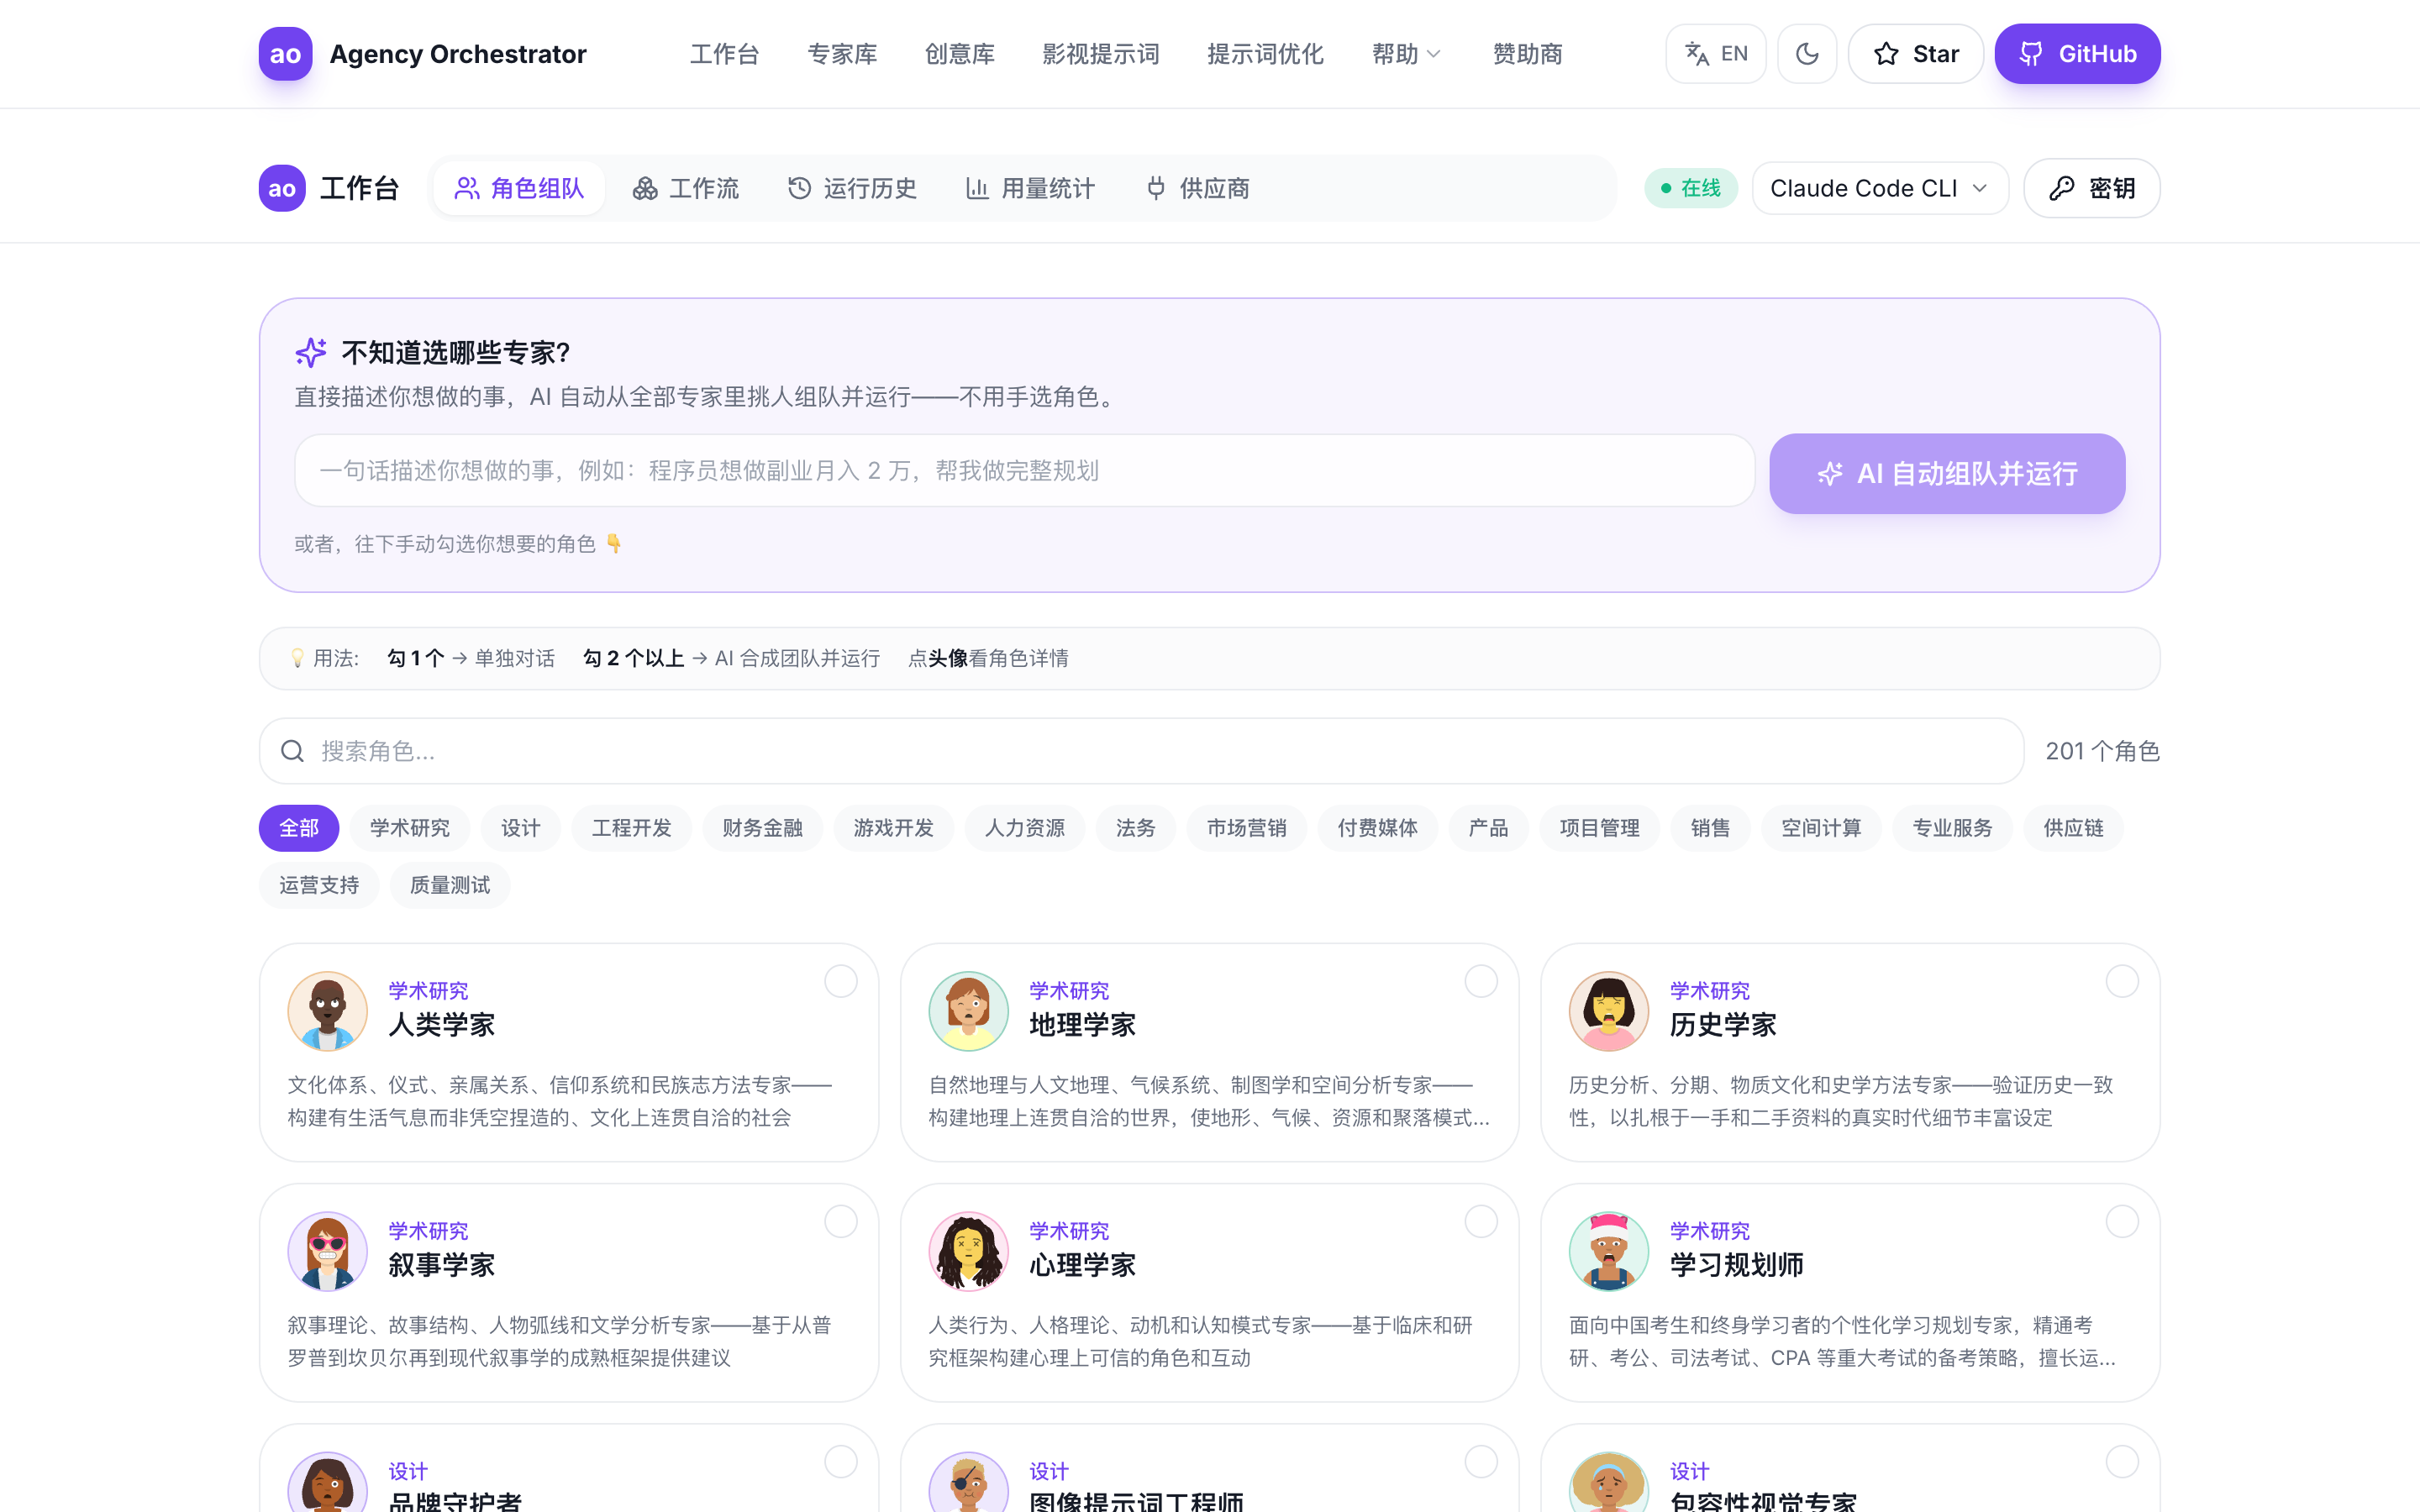Switch language with the EN translate button
The width and height of the screenshot is (2420, 1512).
click(1715, 54)
